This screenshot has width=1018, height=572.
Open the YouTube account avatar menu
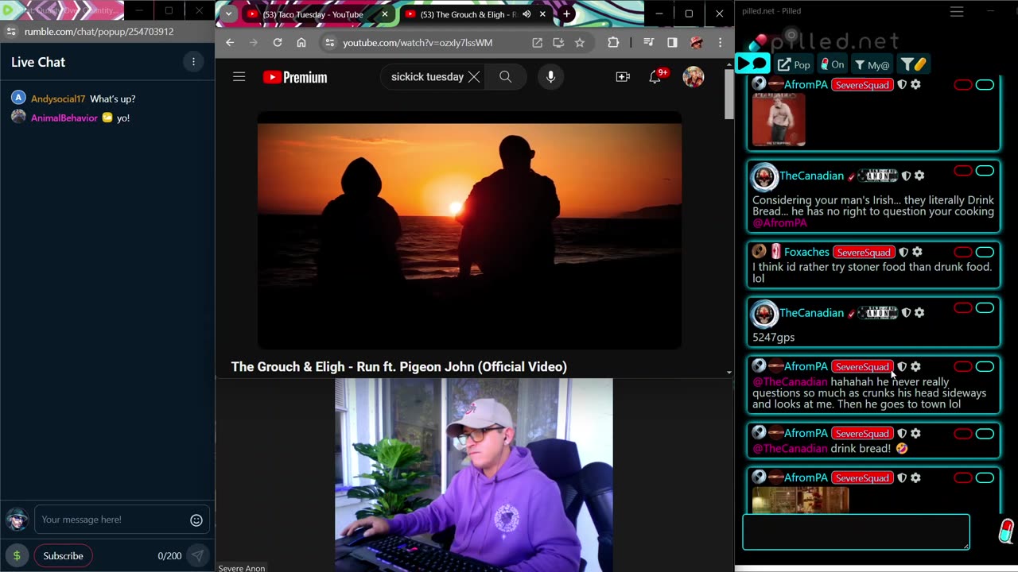[694, 77]
